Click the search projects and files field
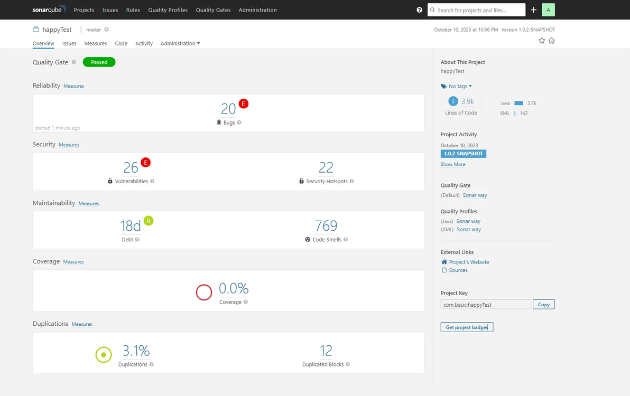 477,10
